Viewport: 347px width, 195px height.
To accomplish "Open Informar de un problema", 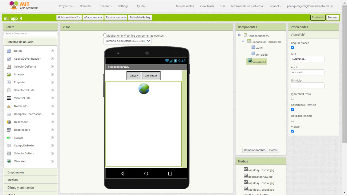I will click(x=247, y=6).
